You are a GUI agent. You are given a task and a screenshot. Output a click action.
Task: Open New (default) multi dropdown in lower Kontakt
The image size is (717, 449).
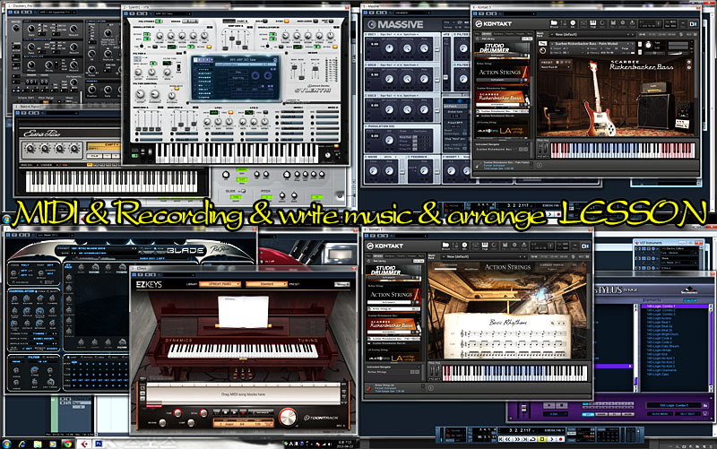click(x=485, y=256)
